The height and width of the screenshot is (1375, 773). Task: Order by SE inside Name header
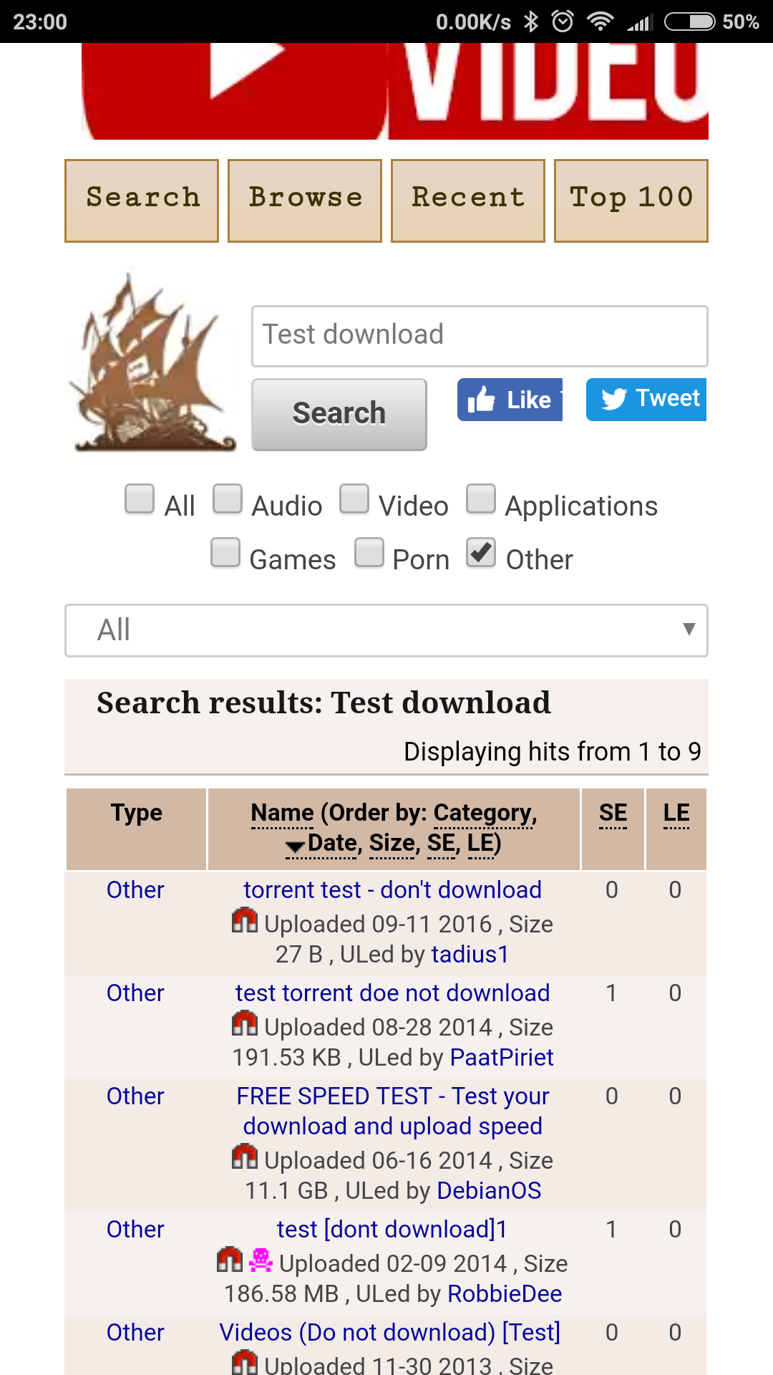click(441, 843)
